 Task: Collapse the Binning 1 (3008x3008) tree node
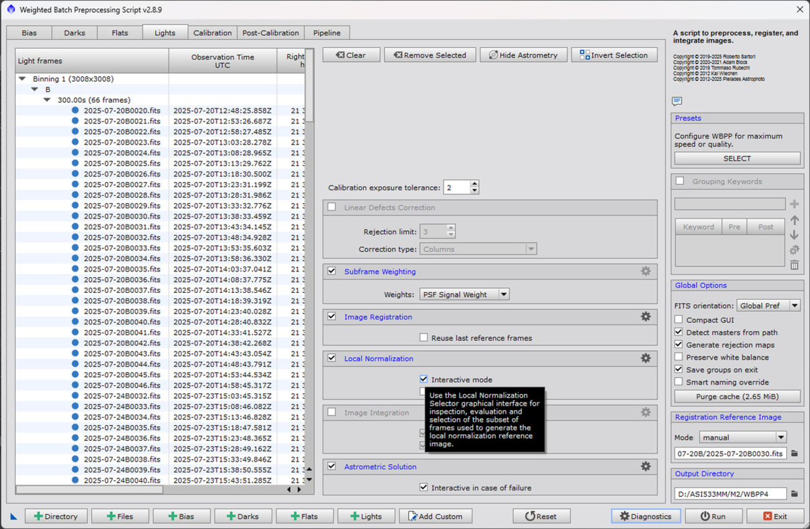point(22,79)
